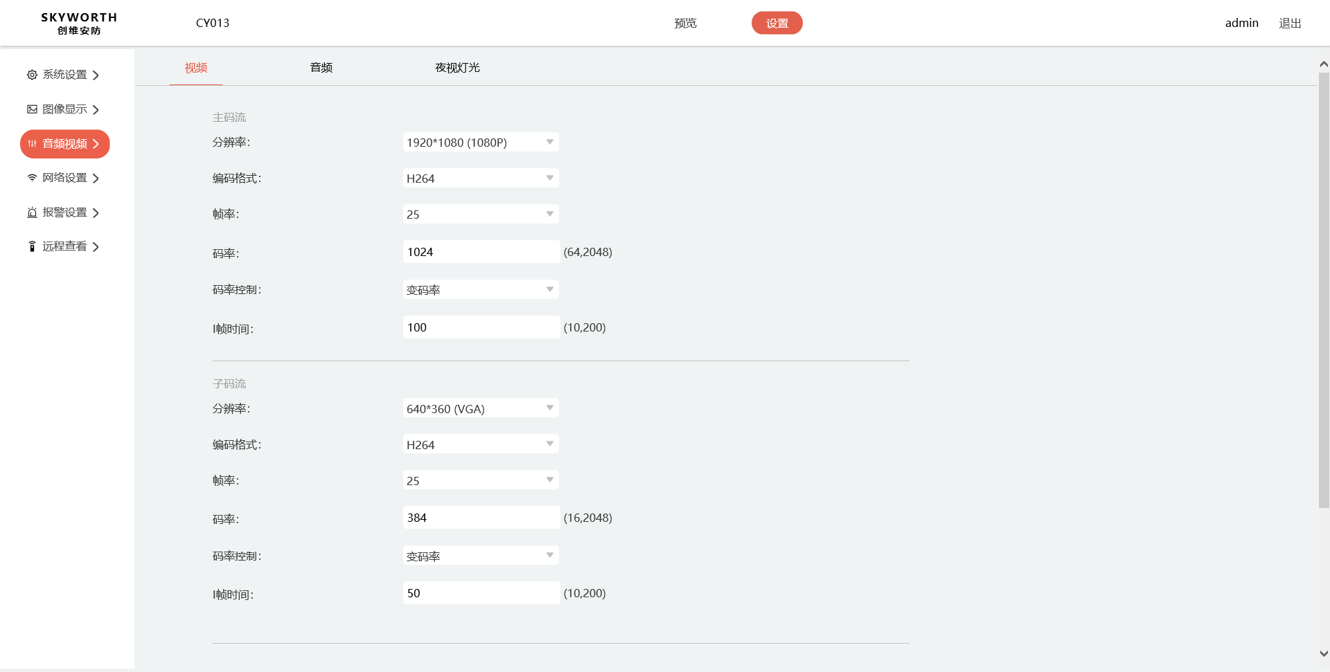Open sub stream frame rate dropdown
The width and height of the screenshot is (1330, 672).
(481, 481)
